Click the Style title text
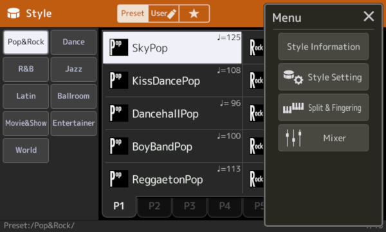Image resolution: width=386 pixels, height=232 pixels. pos(39,14)
